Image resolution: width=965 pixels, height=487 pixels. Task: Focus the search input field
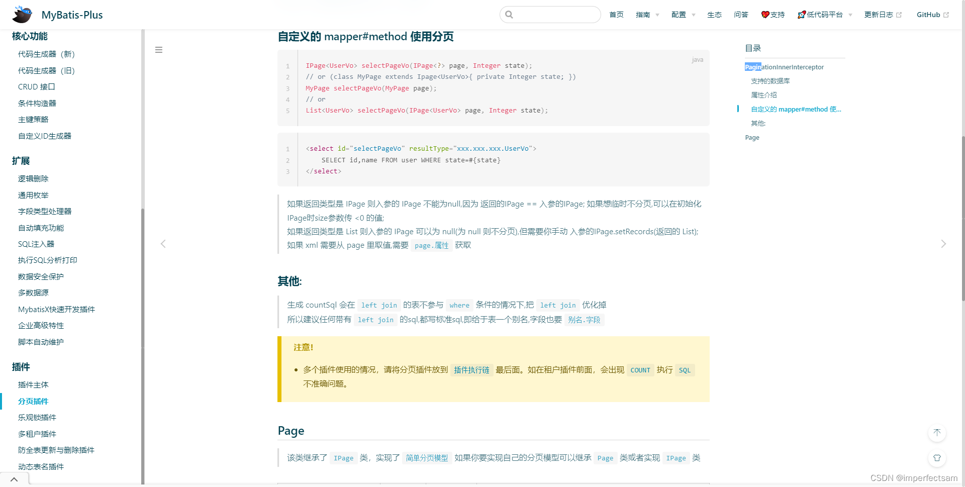coord(550,15)
